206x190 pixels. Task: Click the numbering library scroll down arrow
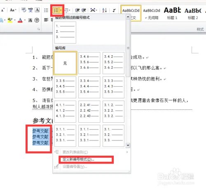pos(128,145)
